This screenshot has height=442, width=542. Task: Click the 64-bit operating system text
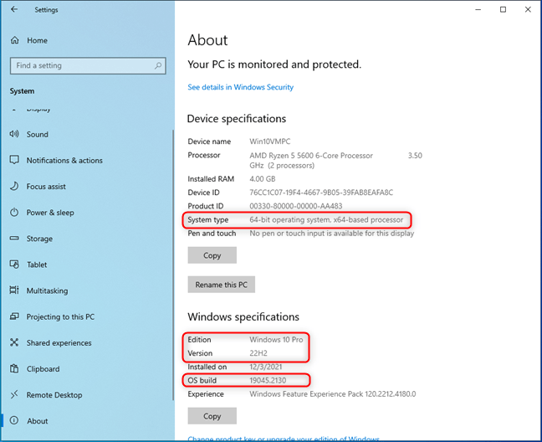click(326, 219)
